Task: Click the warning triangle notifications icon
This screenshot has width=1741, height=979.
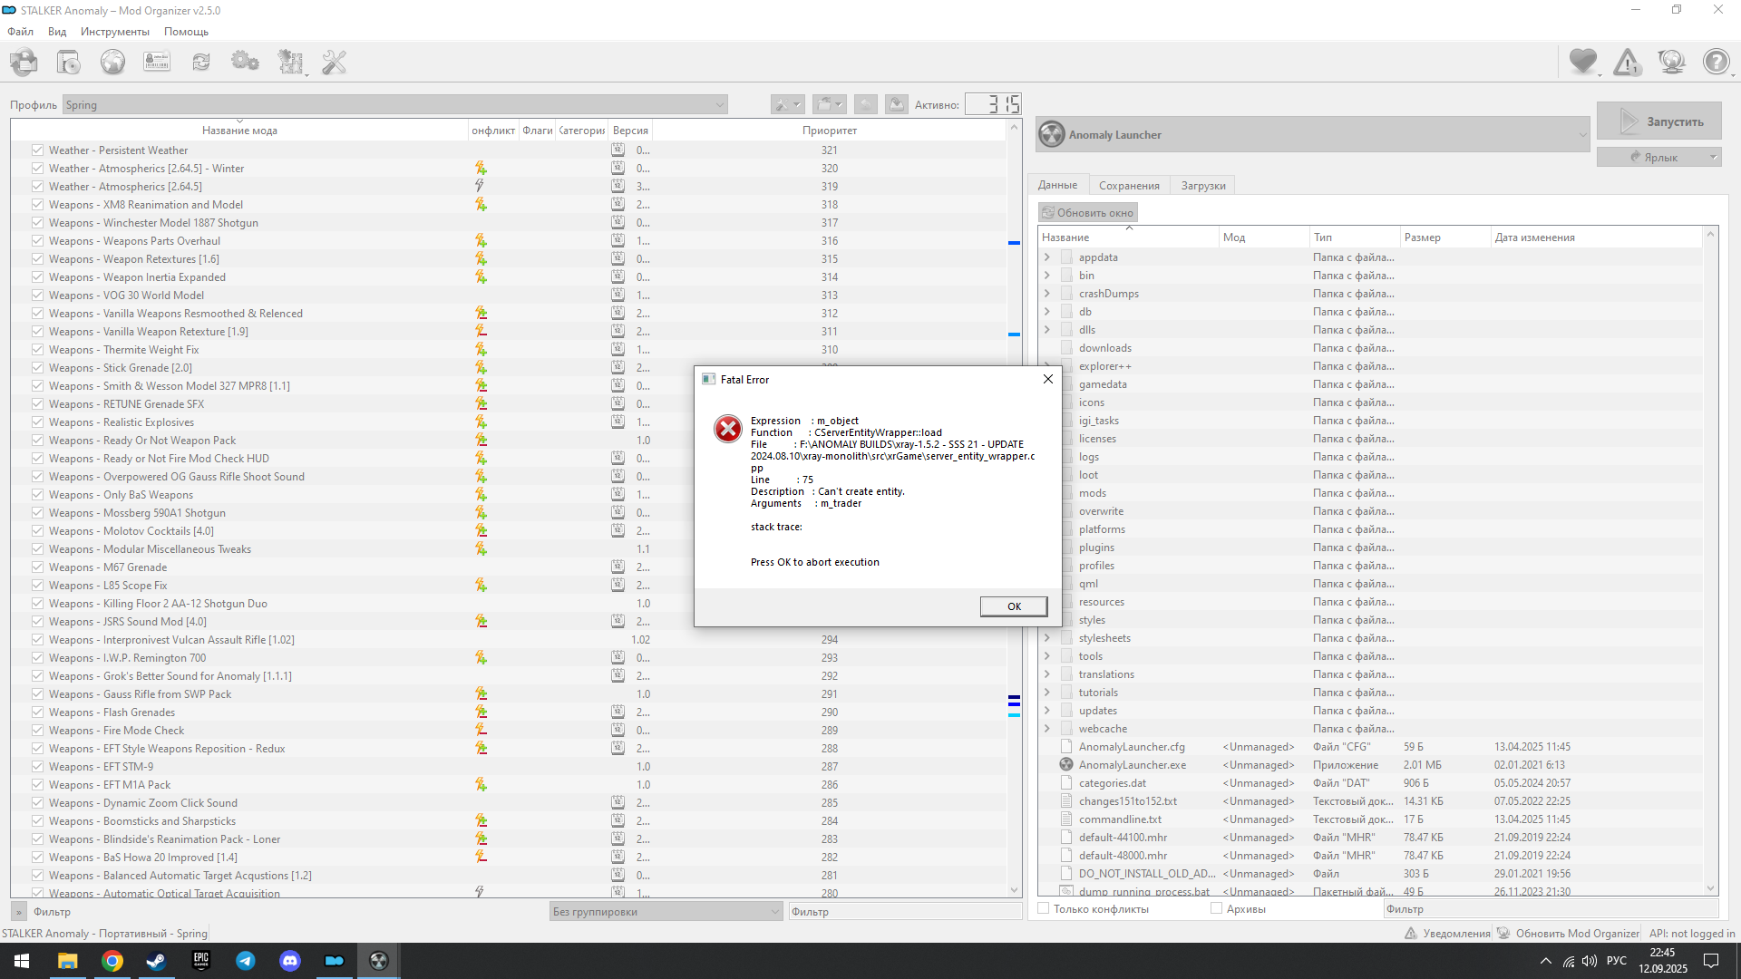Action: pos(1627,62)
